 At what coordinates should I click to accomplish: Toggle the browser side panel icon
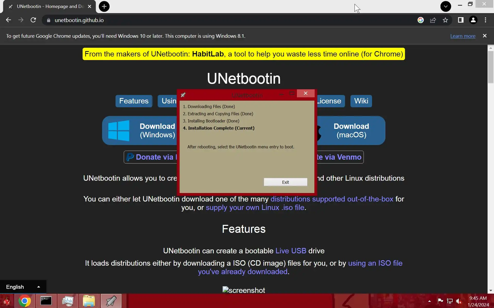(x=461, y=20)
